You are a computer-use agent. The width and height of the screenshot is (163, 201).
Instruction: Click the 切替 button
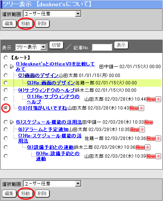point(56,45)
